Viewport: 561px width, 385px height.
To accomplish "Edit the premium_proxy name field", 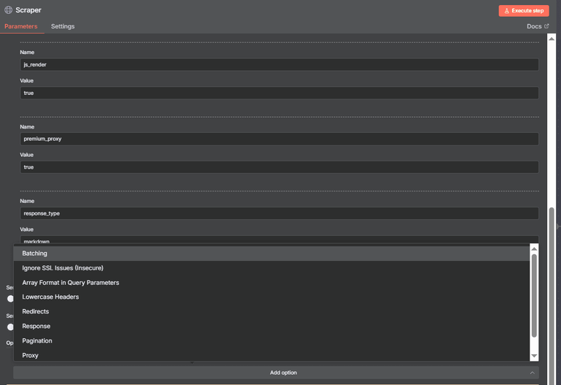I will (x=279, y=139).
